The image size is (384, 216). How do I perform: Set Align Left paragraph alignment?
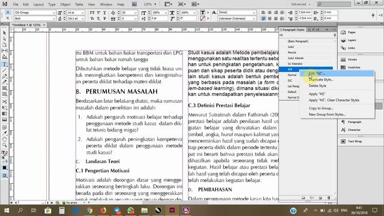point(263,13)
